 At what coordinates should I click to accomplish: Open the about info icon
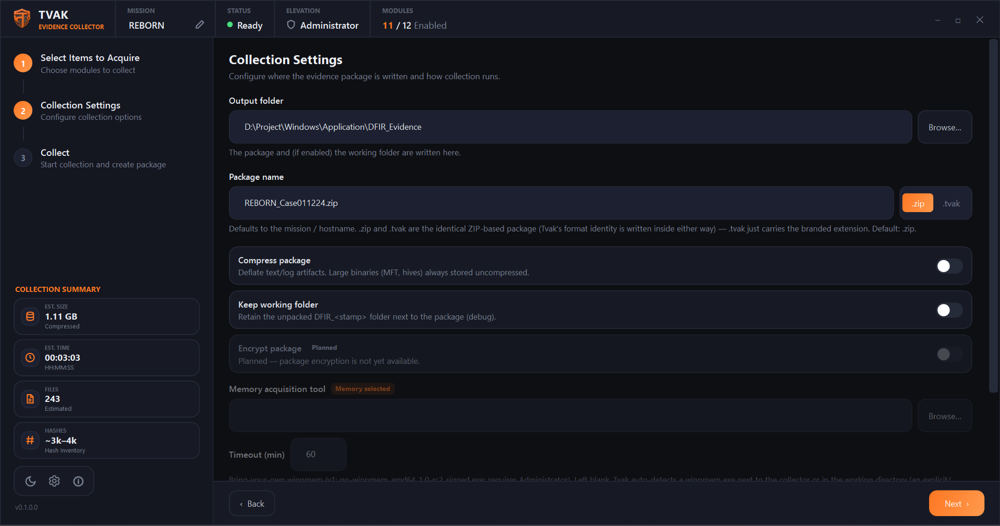coord(78,481)
